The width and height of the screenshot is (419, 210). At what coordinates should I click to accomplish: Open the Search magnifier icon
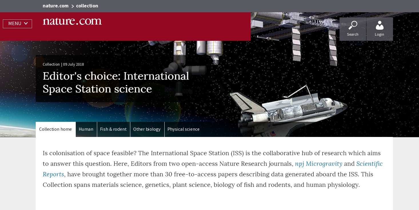point(353,25)
